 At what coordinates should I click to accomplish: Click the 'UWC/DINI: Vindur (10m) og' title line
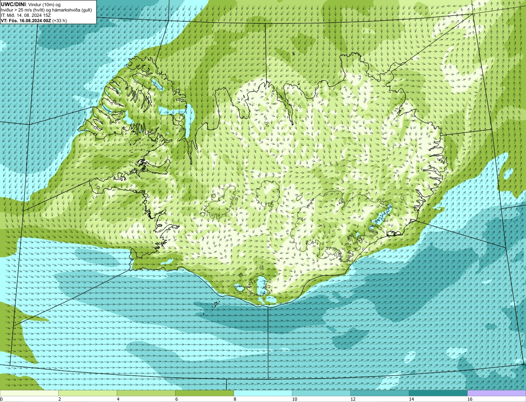point(31,4)
